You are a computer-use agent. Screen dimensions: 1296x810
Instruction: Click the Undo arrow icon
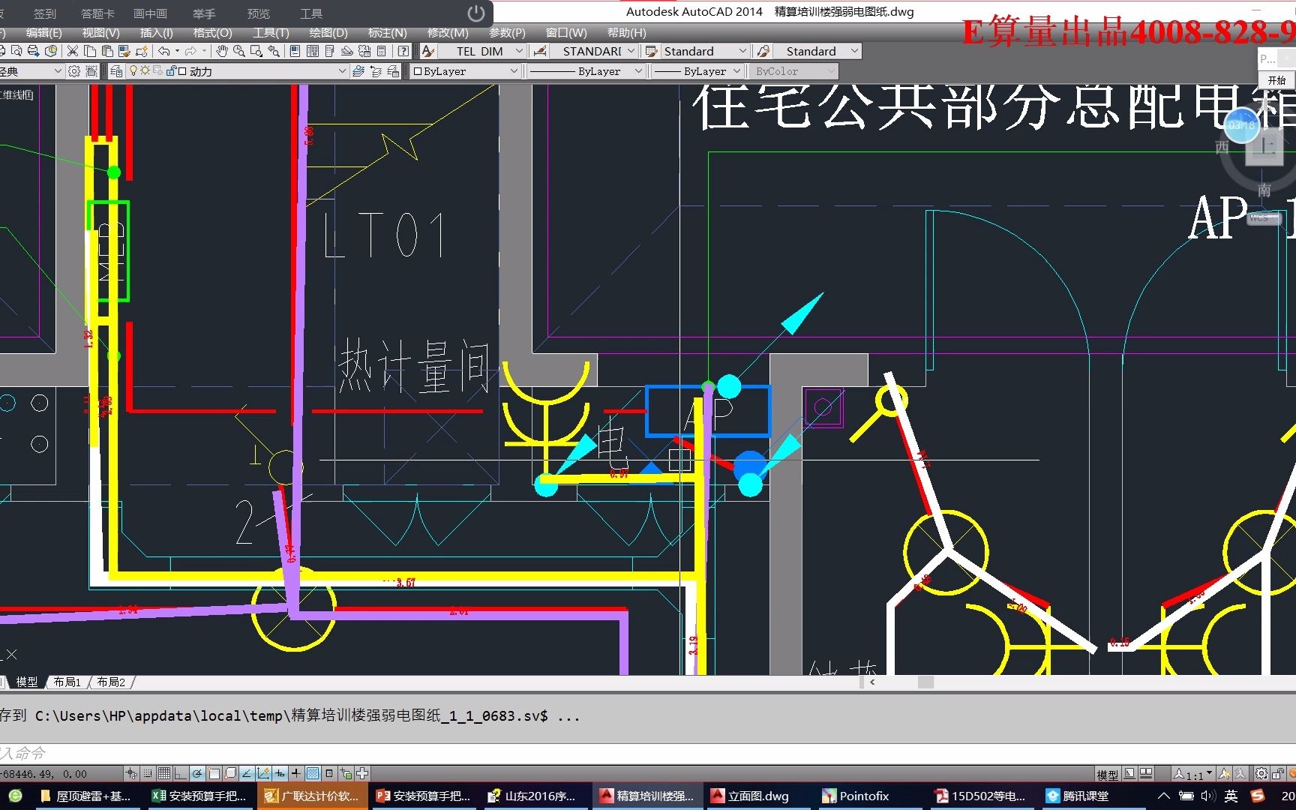pyautogui.click(x=163, y=51)
